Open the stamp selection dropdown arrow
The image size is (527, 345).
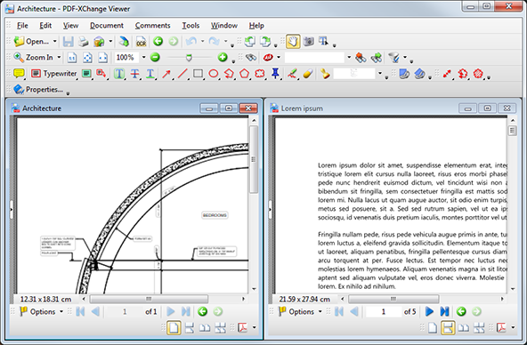pyautogui.click(x=380, y=73)
